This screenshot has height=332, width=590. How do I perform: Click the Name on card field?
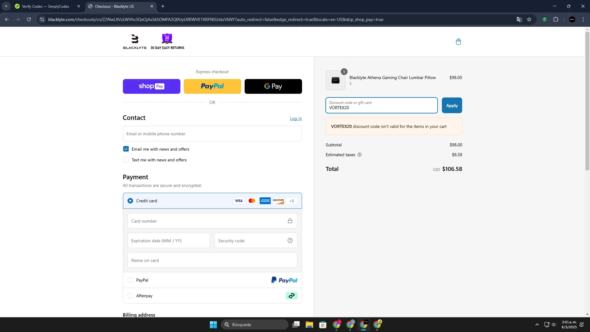pyautogui.click(x=212, y=260)
